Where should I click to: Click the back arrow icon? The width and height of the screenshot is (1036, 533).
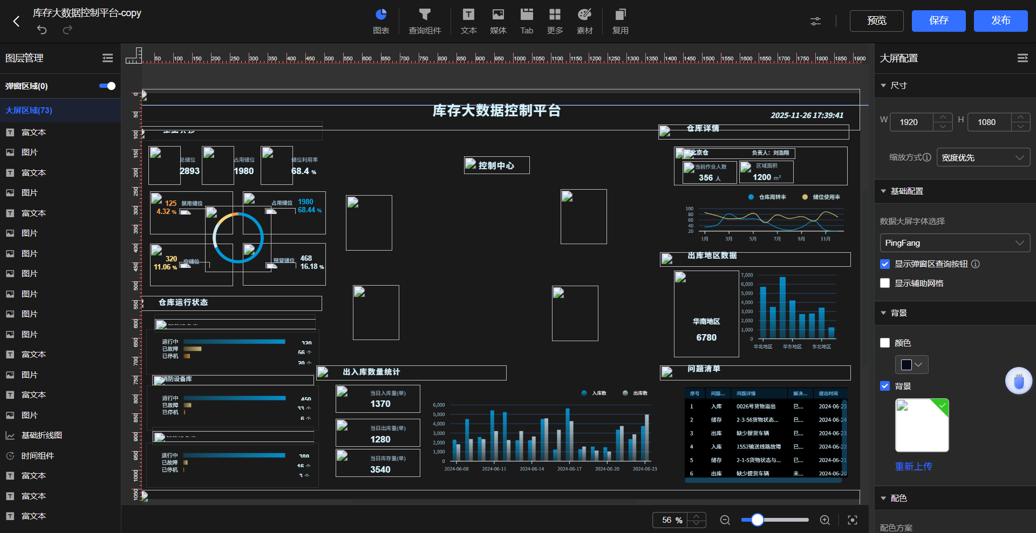point(16,21)
